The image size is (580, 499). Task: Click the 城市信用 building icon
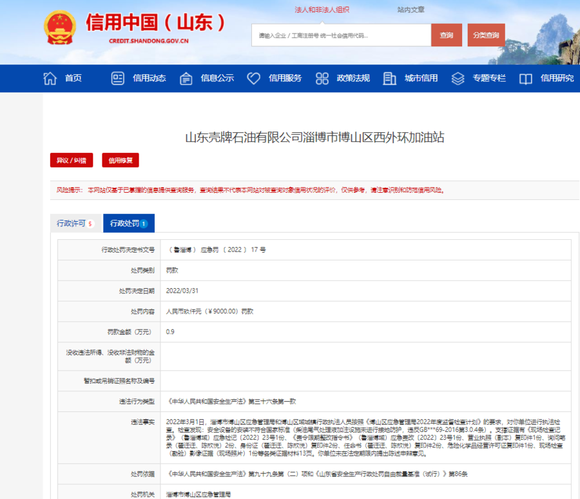tap(389, 79)
